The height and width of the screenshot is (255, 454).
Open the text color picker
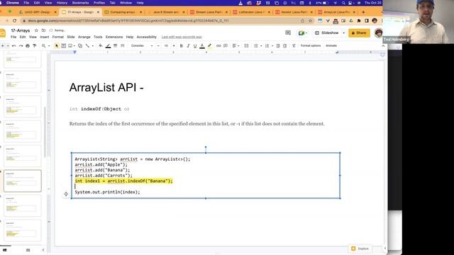click(202, 45)
